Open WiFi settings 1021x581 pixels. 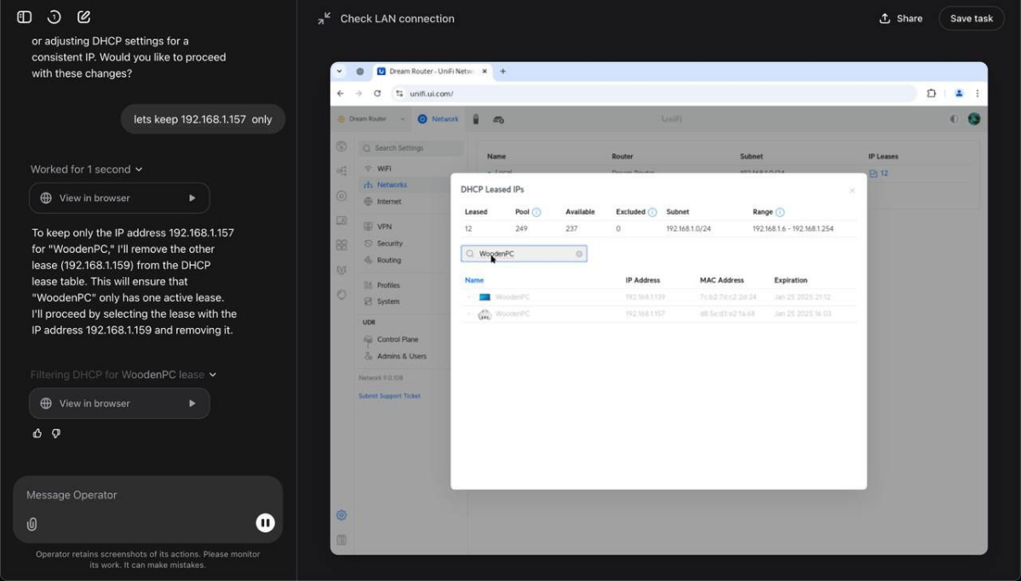(384, 169)
